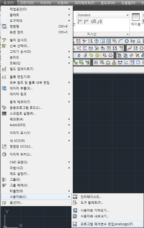Open 제도 설정(F)... drafting settings
This screenshot has width=144, height=228.
click(37, 174)
